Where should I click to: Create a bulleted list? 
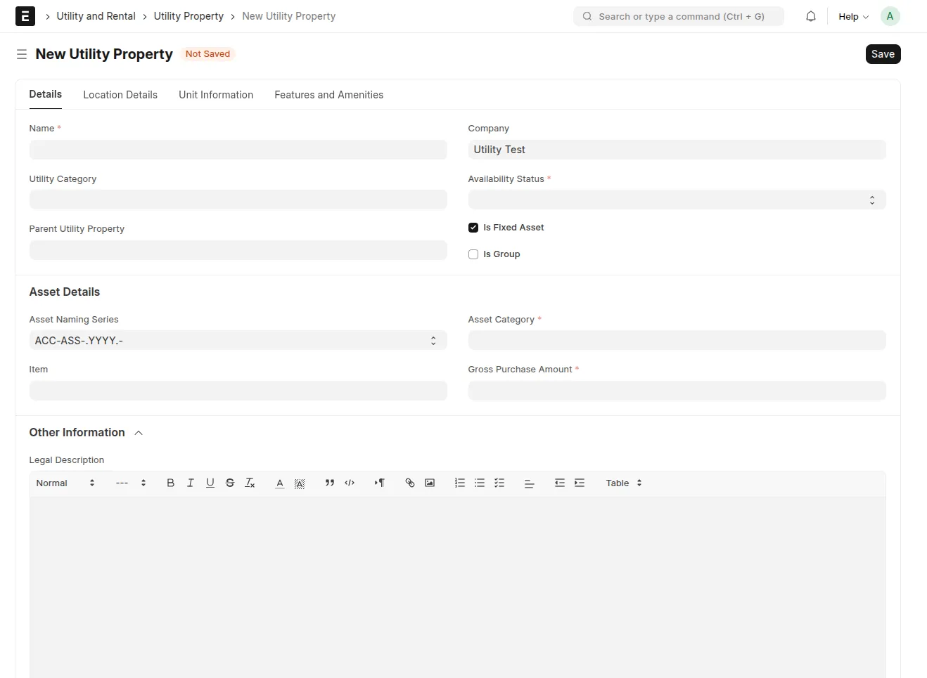pyautogui.click(x=480, y=483)
